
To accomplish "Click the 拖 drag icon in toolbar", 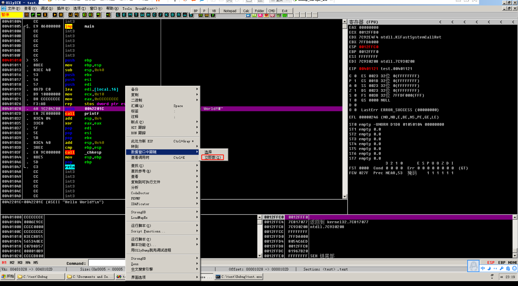I will click(x=26, y=15).
